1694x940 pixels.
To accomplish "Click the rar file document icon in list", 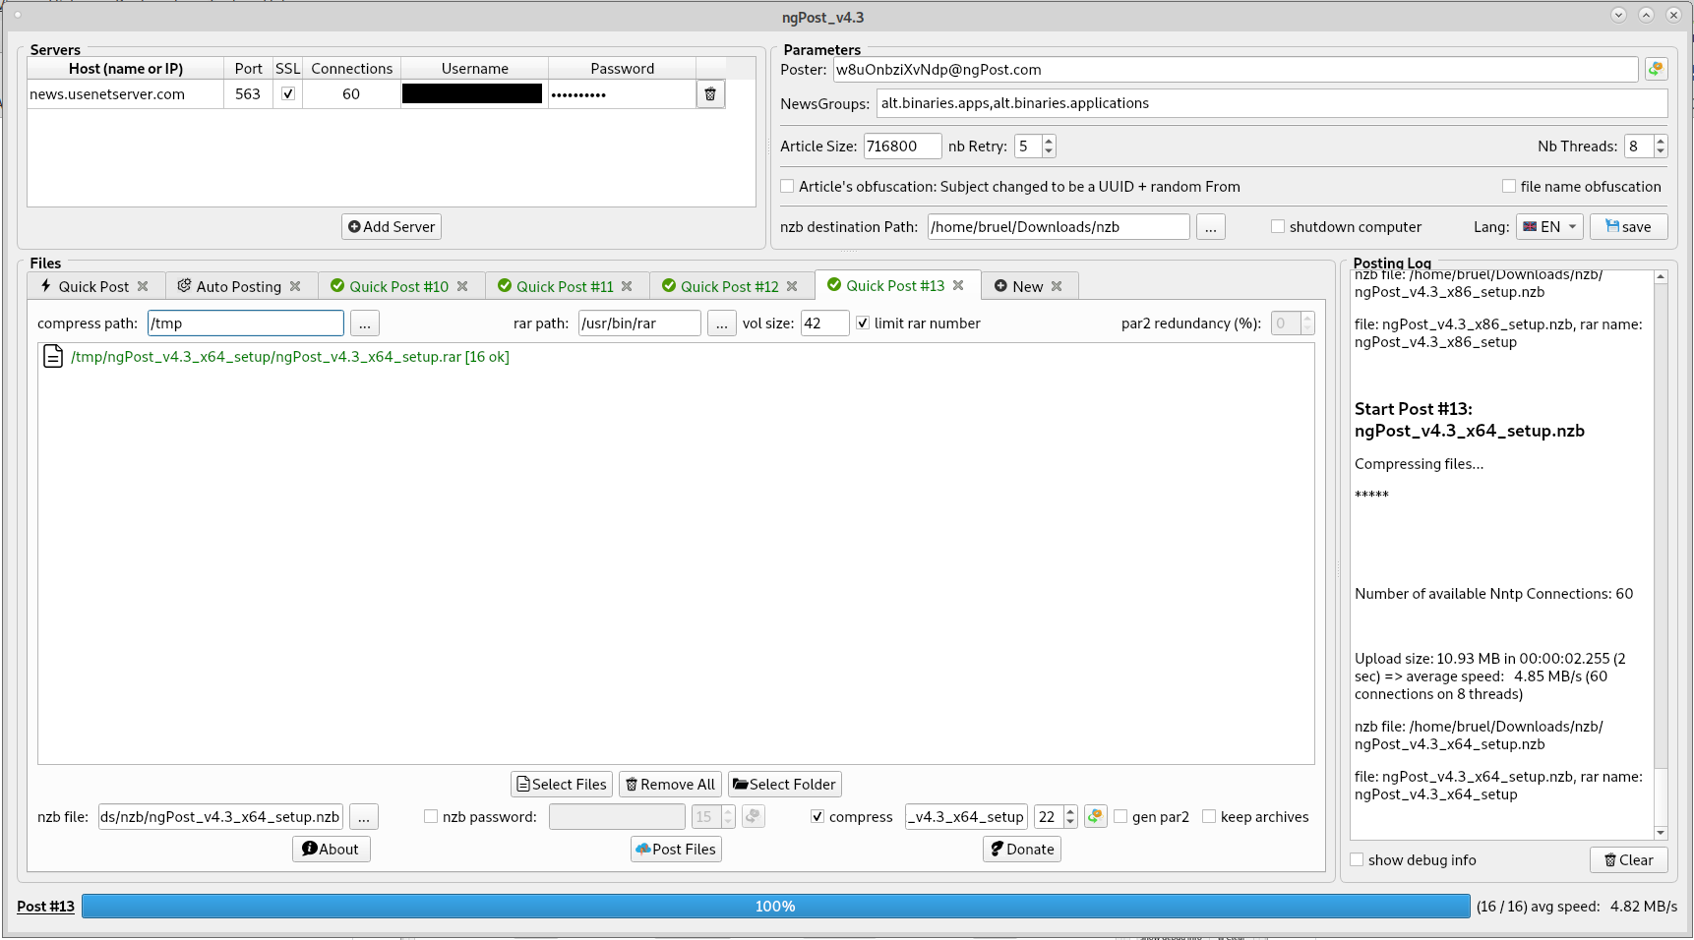I will pos(53,356).
